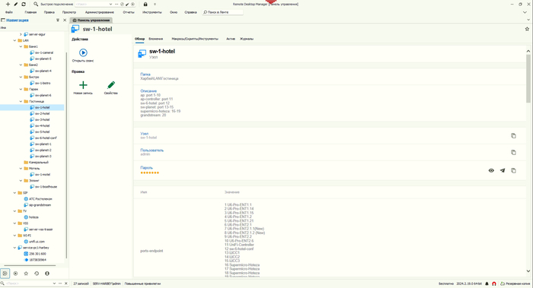Viewport: 533px width, 288px height.
Task: Click the lock application padlock icon
Action: [145, 4]
